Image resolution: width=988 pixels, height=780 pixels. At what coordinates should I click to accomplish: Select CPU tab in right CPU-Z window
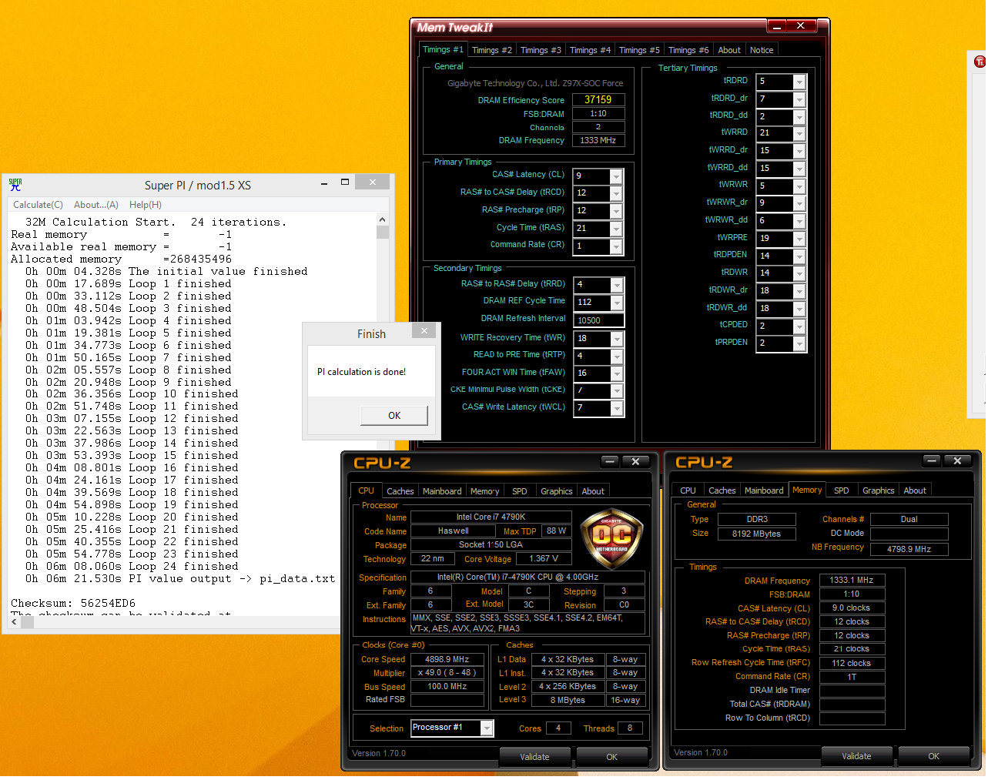tap(688, 490)
